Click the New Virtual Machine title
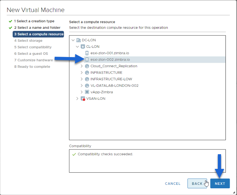 pos(36,10)
